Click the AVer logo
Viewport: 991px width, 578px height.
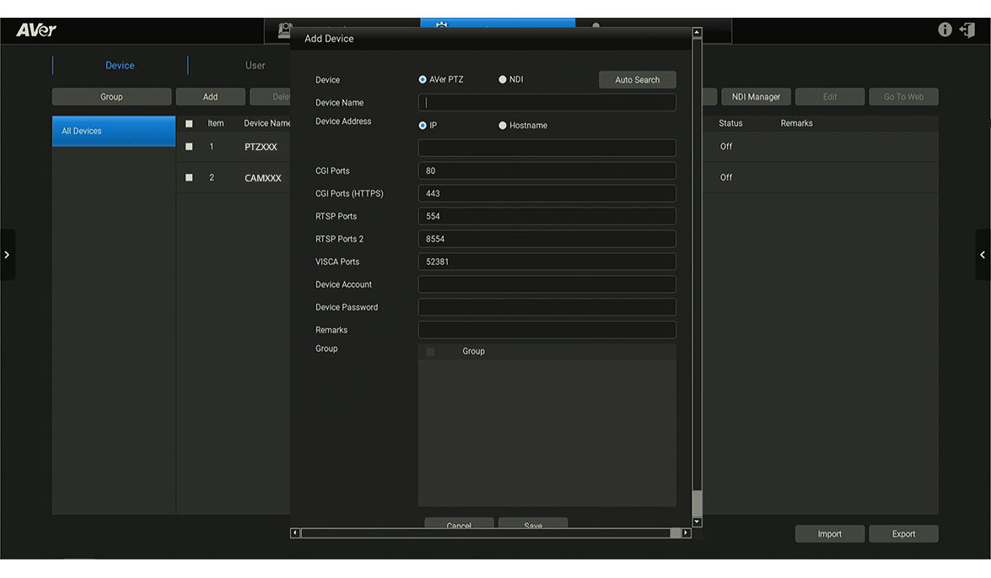pyautogui.click(x=36, y=30)
